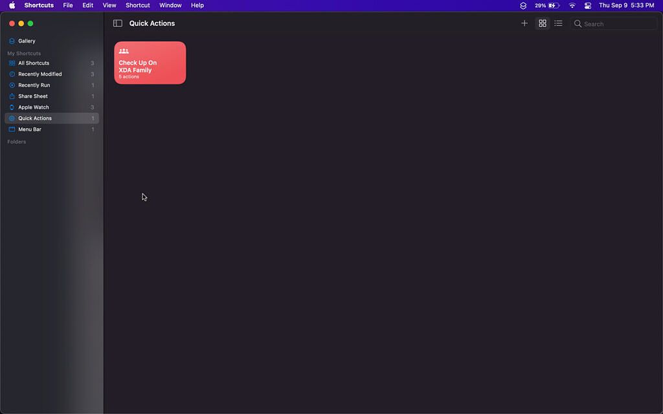Open the shortcuts Gallery
The image size is (663, 414).
click(x=26, y=41)
